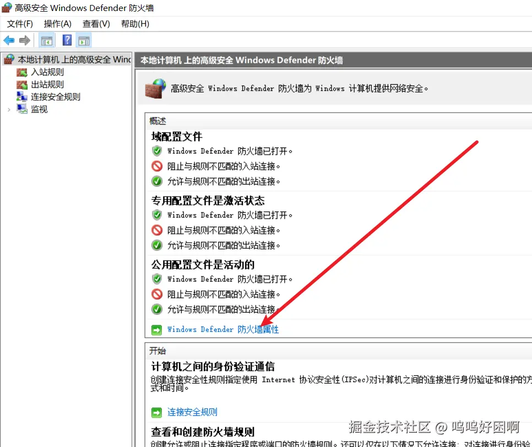Screen dimensions: 532x447
Task: Click green check icon for 专用配置文件 出站连接
Action: 157,245
